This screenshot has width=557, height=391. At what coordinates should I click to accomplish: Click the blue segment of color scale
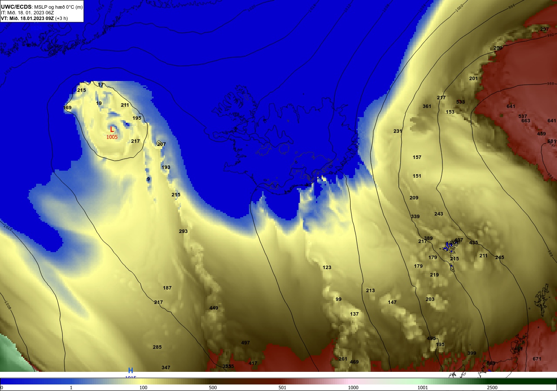35,381
